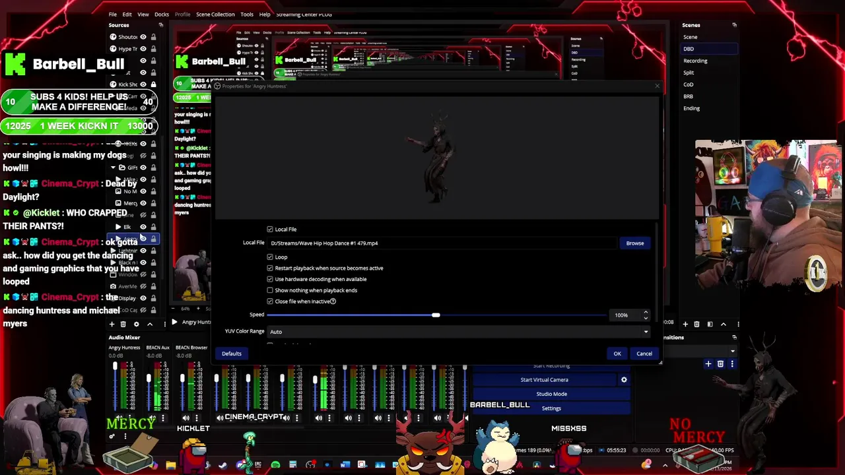Enable Show nothing when playback ends

(270, 290)
